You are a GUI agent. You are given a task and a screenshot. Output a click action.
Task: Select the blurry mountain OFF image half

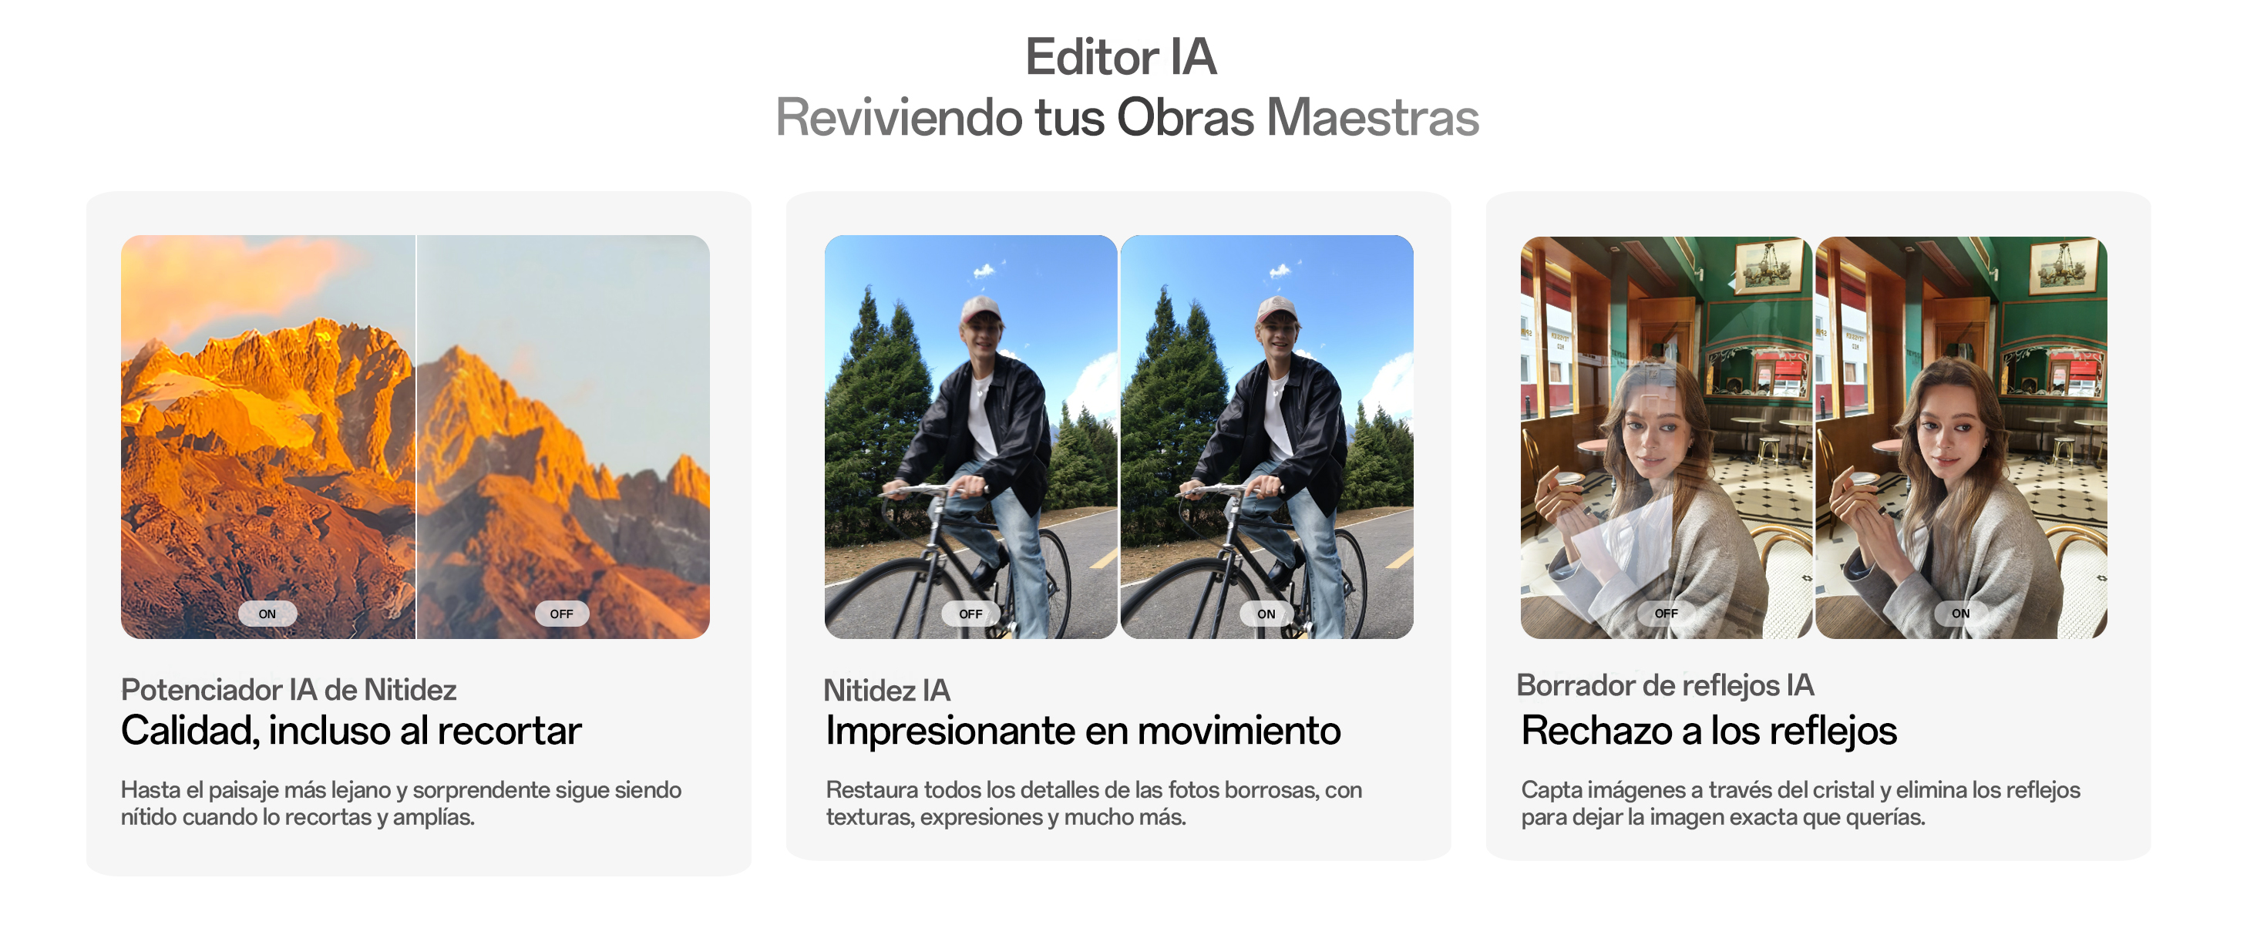click(563, 436)
